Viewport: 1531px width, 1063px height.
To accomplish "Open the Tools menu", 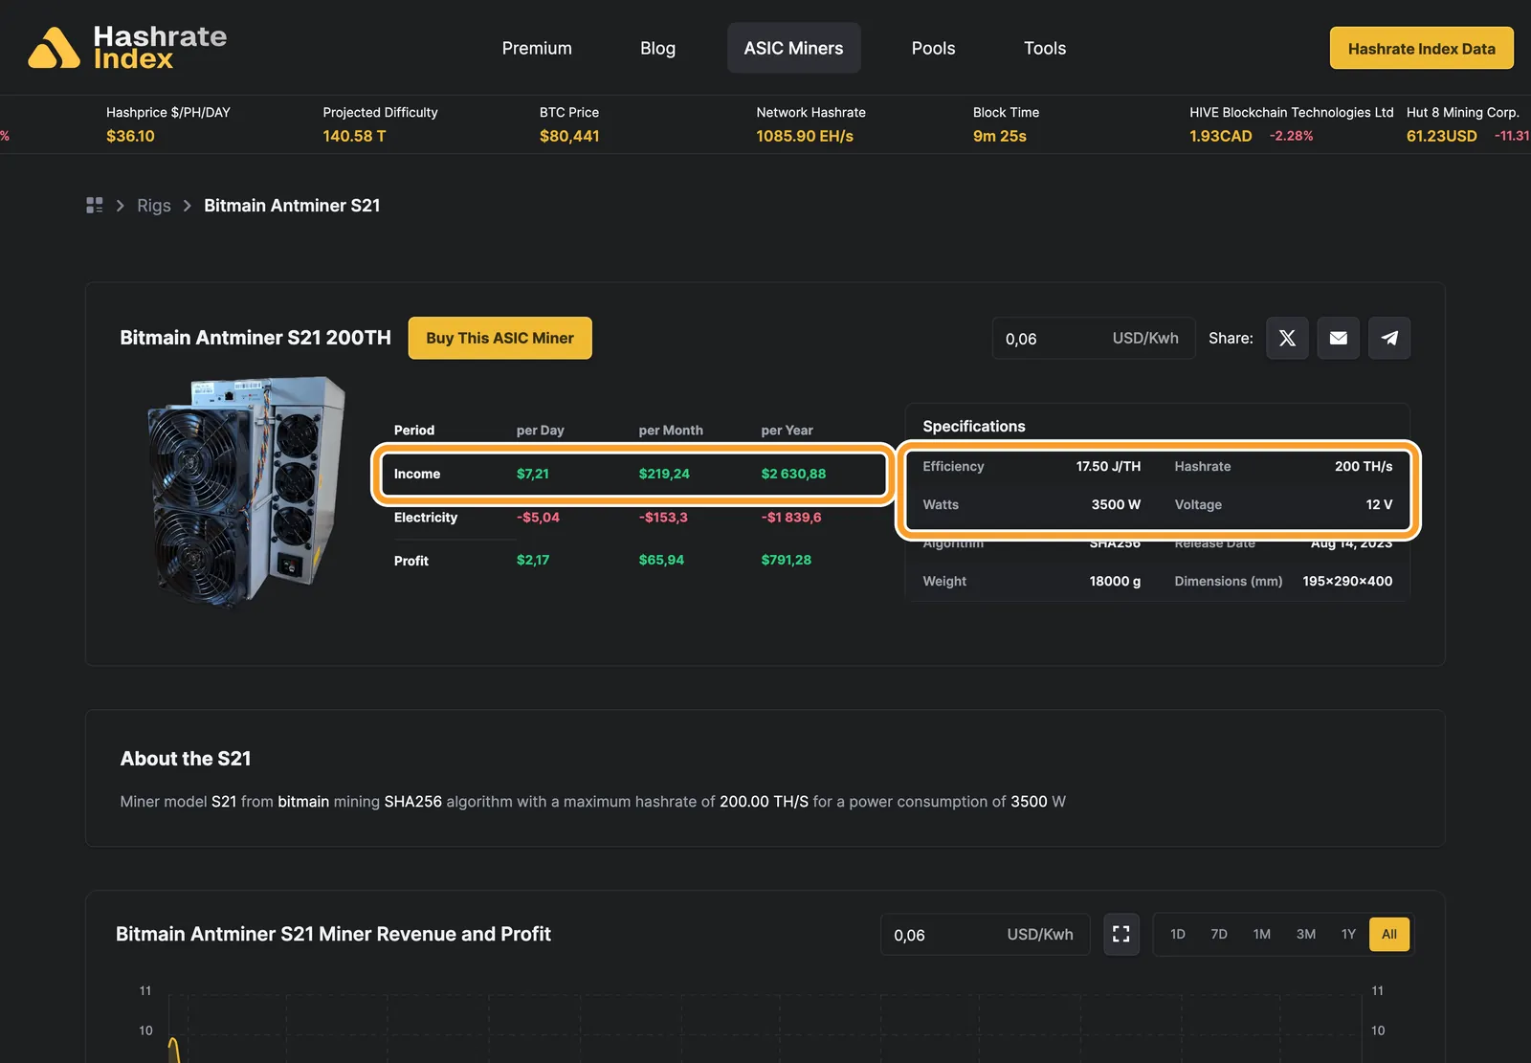I will [x=1045, y=48].
